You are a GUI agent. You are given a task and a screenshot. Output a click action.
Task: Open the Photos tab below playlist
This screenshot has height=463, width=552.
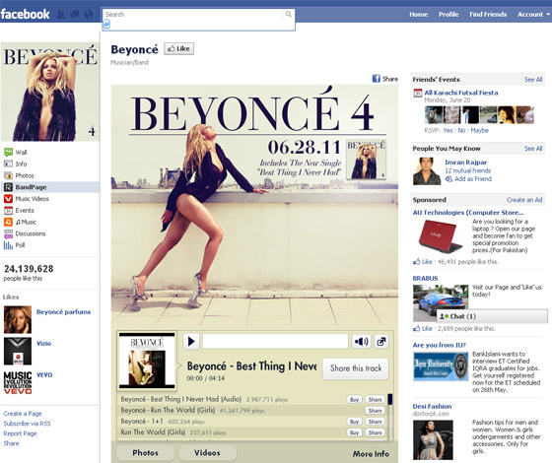tap(145, 453)
